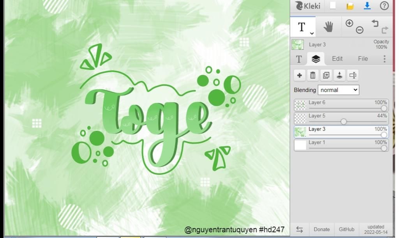Open an image via the folder icon
The height and width of the screenshot is (238, 399).
pyautogui.click(x=350, y=6)
